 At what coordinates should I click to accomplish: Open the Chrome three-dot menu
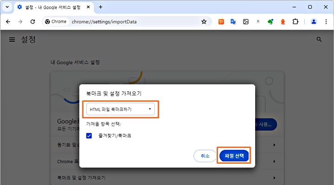click(x=326, y=22)
